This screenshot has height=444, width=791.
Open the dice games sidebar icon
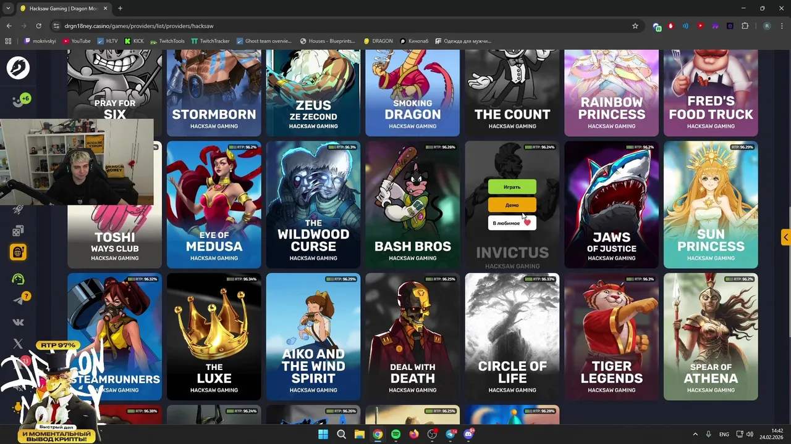(x=18, y=231)
